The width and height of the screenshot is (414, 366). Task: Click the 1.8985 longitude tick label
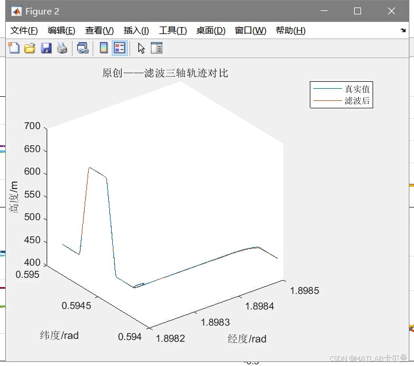(x=305, y=290)
